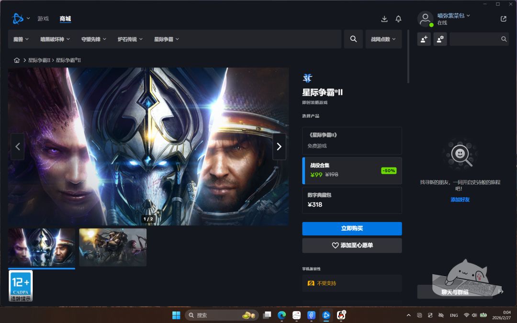Click the taskbar clock showing 0:04
This screenshot has width=517, height=323.
[502, 315]
